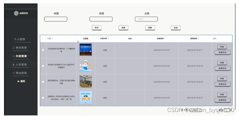Click update time 2023-02-20 16:42:45
Screen dimensions: 239x116
pyautogui.click(x=195, y=82)
